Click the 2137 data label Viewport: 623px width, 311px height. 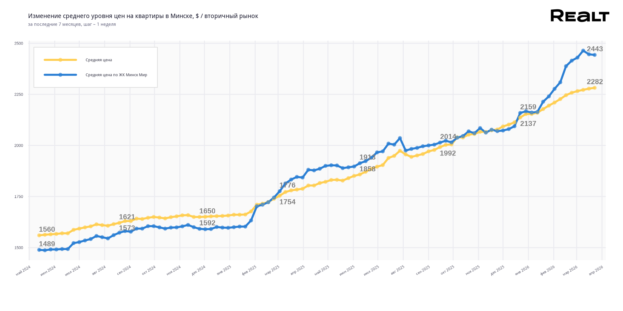pos(528,124)
